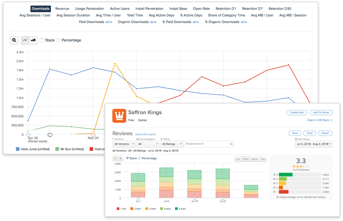This screenshot has width=343, height=221.
Task: Click the reset zoom icon in Reviews chart
Action: pos(115,158)
